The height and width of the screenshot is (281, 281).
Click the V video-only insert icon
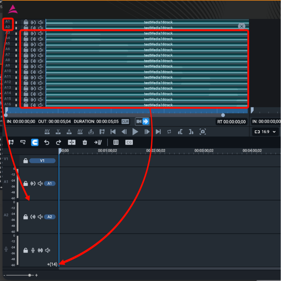coord(58,132)
